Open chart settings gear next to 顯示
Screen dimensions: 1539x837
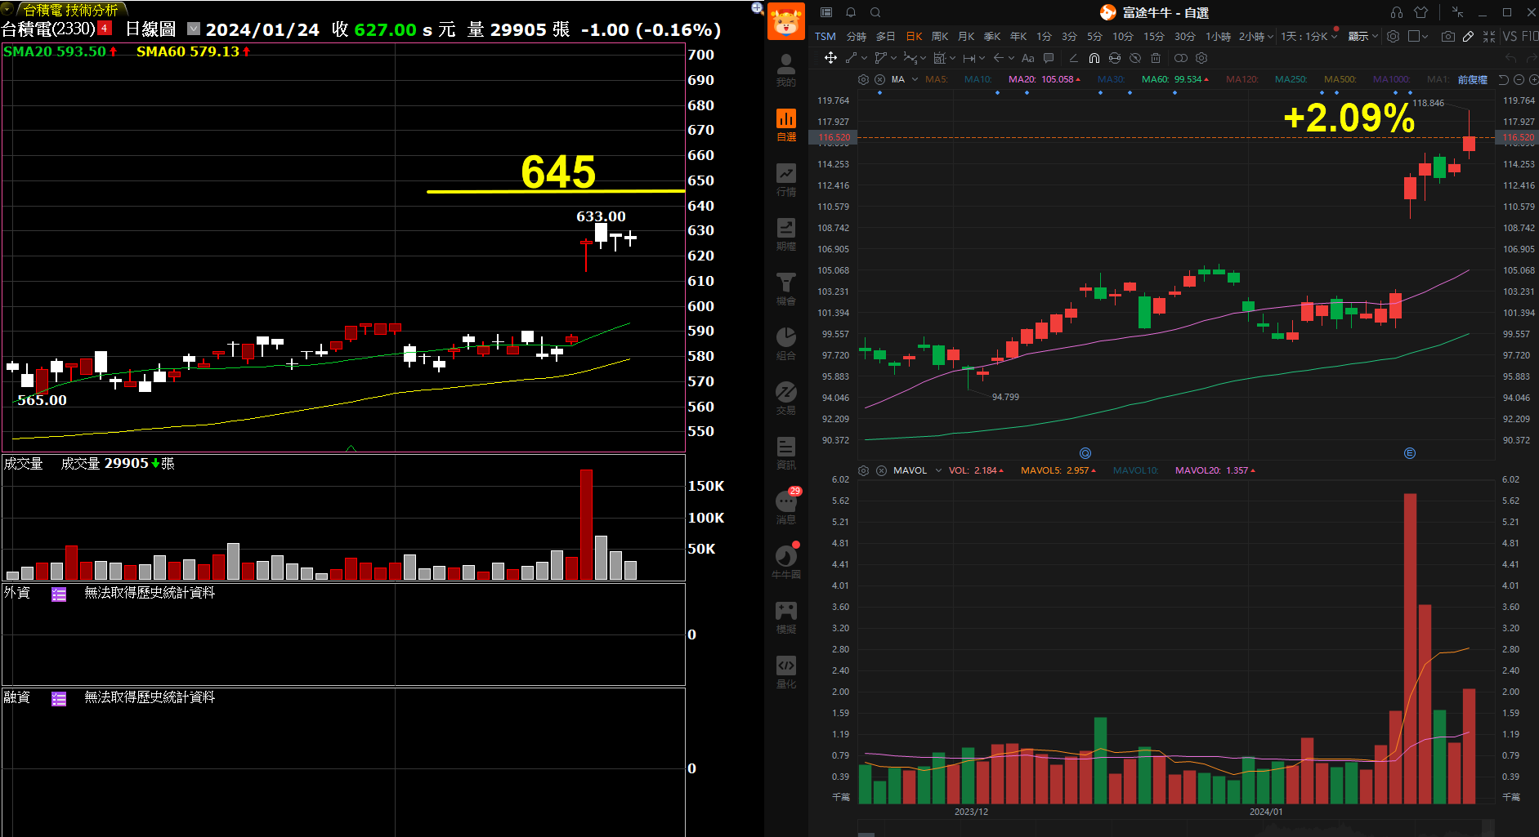[x=1393, y=37]
